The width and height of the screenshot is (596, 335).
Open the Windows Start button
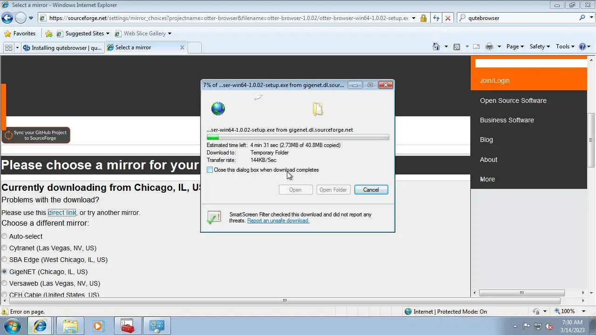click(13, 326)
